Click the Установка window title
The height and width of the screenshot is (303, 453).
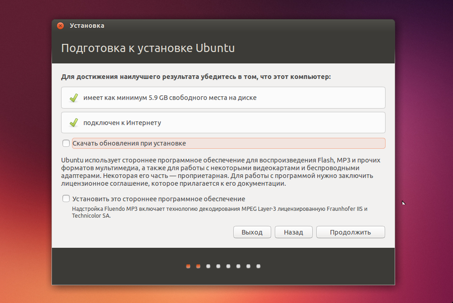[x=87, y=26]
